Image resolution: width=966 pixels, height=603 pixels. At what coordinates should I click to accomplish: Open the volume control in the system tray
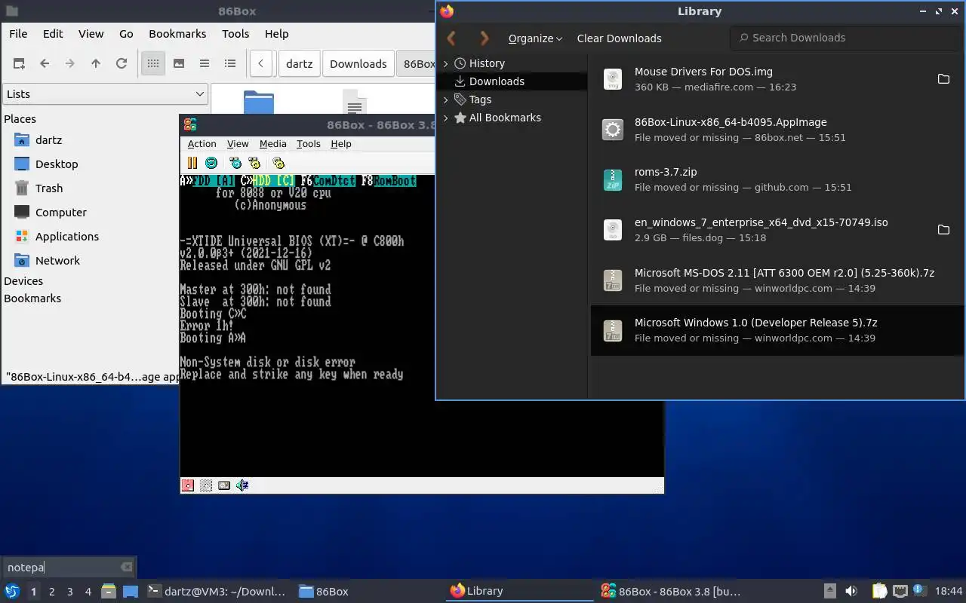(851, 591)
